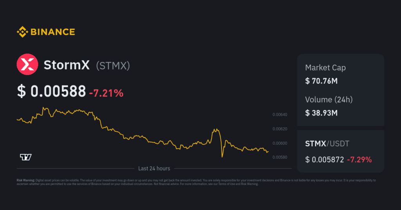This screenshot has width=401, height=210.
Task: Click the Last 24 hours caption
Action: click(x=154, y=169)
